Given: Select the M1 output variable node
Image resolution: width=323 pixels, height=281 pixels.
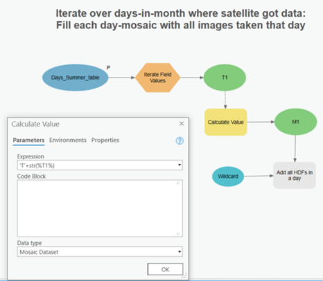Looking at the screenshot, I should pos(295,122).
